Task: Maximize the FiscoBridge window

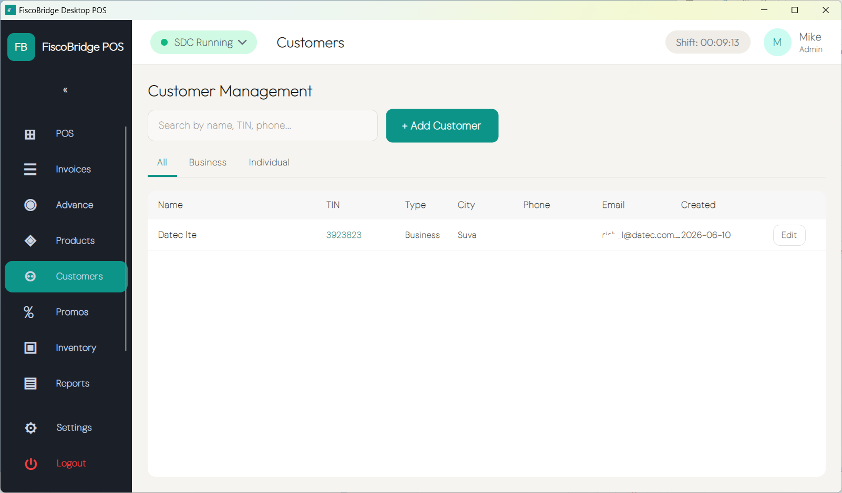Action: (x=795, y=10)
